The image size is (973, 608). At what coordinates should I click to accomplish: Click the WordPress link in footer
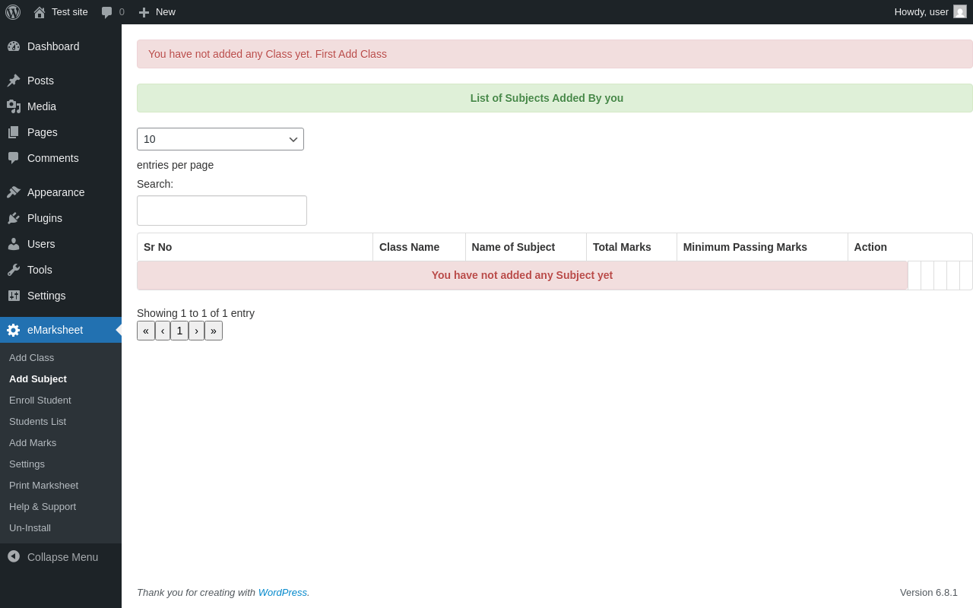pos(283,592)
